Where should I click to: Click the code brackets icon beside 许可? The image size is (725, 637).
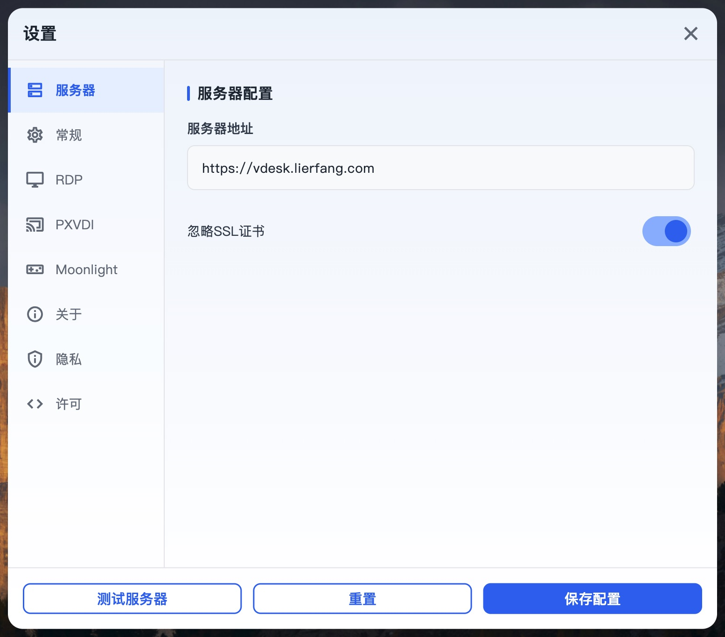click(x=35, y=404)
